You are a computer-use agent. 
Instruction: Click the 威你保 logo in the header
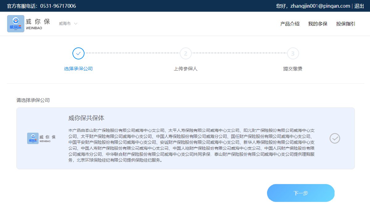(x=16, y=24)
